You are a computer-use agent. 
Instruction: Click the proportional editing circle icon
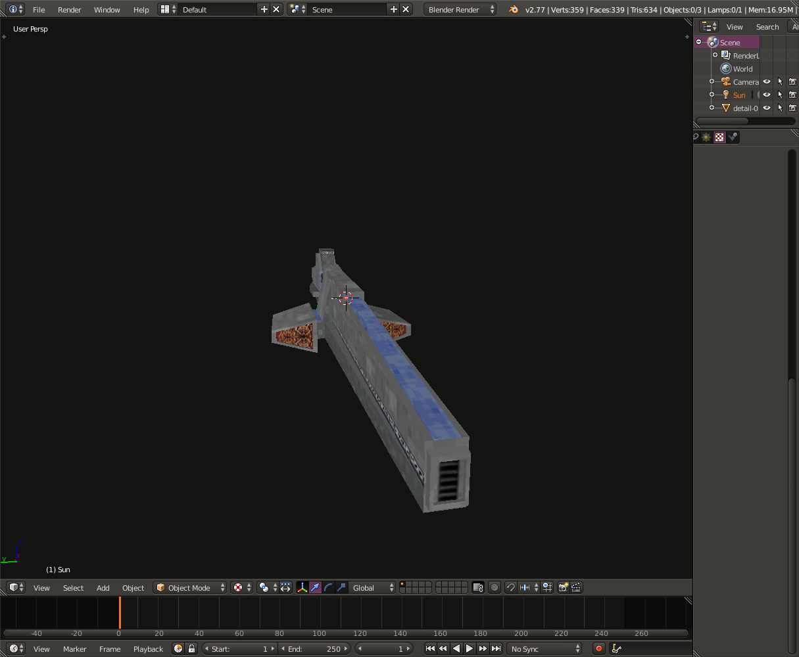[x=495, y=587]
